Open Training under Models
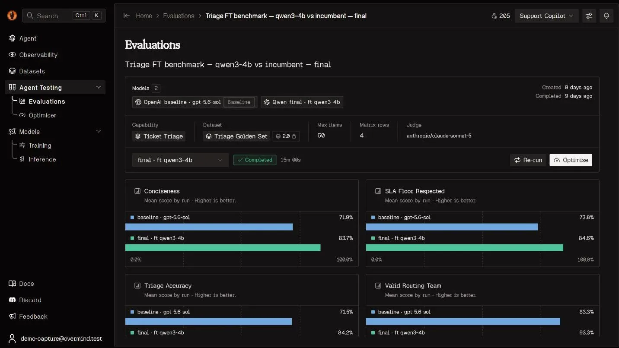Viewport: 619px width, 348px height. (40, 146)
